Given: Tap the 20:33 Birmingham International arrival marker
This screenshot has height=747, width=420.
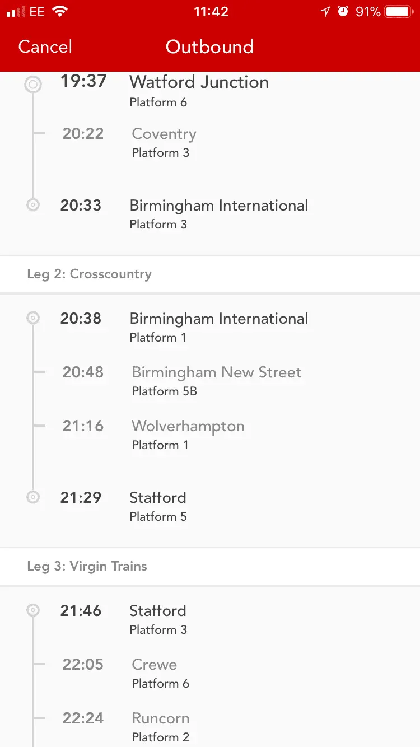Looking at the screenshot, I should (x=33, y=205).
